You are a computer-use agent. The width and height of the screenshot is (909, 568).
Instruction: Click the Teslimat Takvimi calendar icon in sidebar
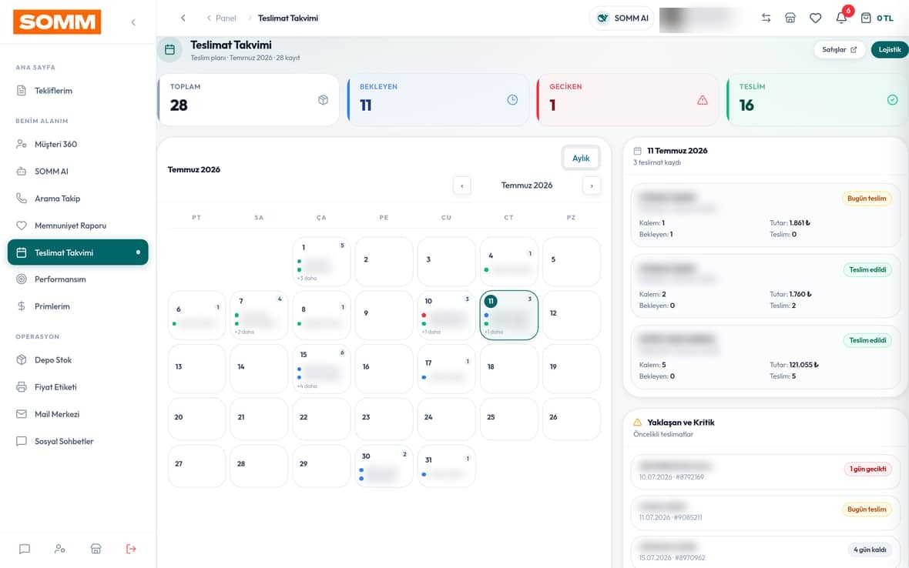coord(22,252)
